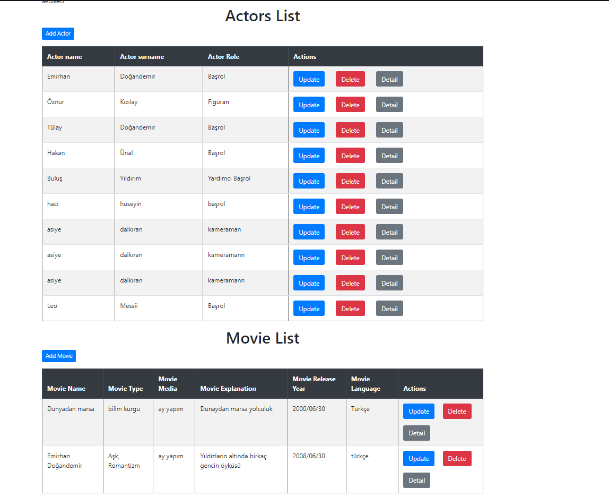
Task: Click the Add Movie button
Action: pyautogui.click(x=58, y=356)
